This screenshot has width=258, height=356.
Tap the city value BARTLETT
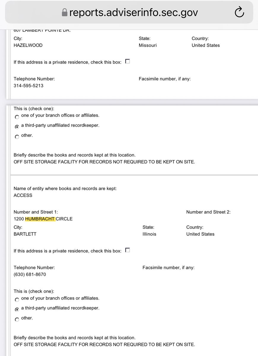tap(25, 234)
